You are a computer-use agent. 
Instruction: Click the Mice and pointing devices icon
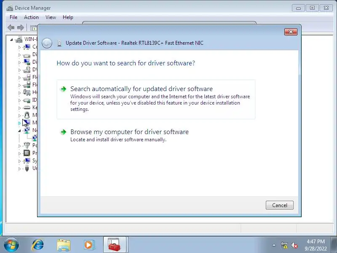pyautogui.click(x=27, y=115)
